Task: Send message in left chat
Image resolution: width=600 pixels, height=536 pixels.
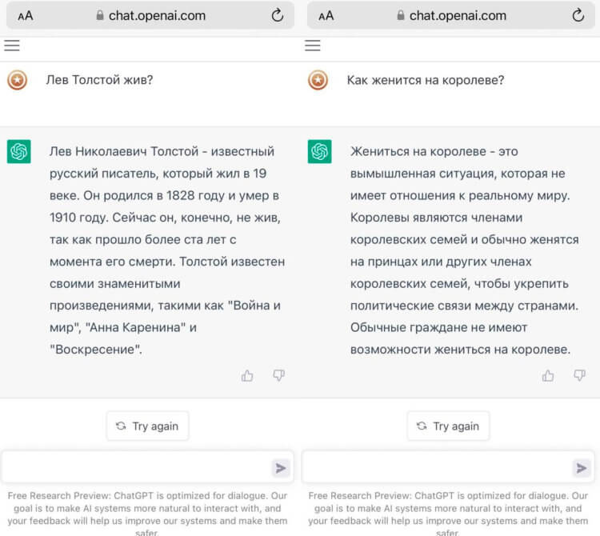Action: tap(280, 468)
